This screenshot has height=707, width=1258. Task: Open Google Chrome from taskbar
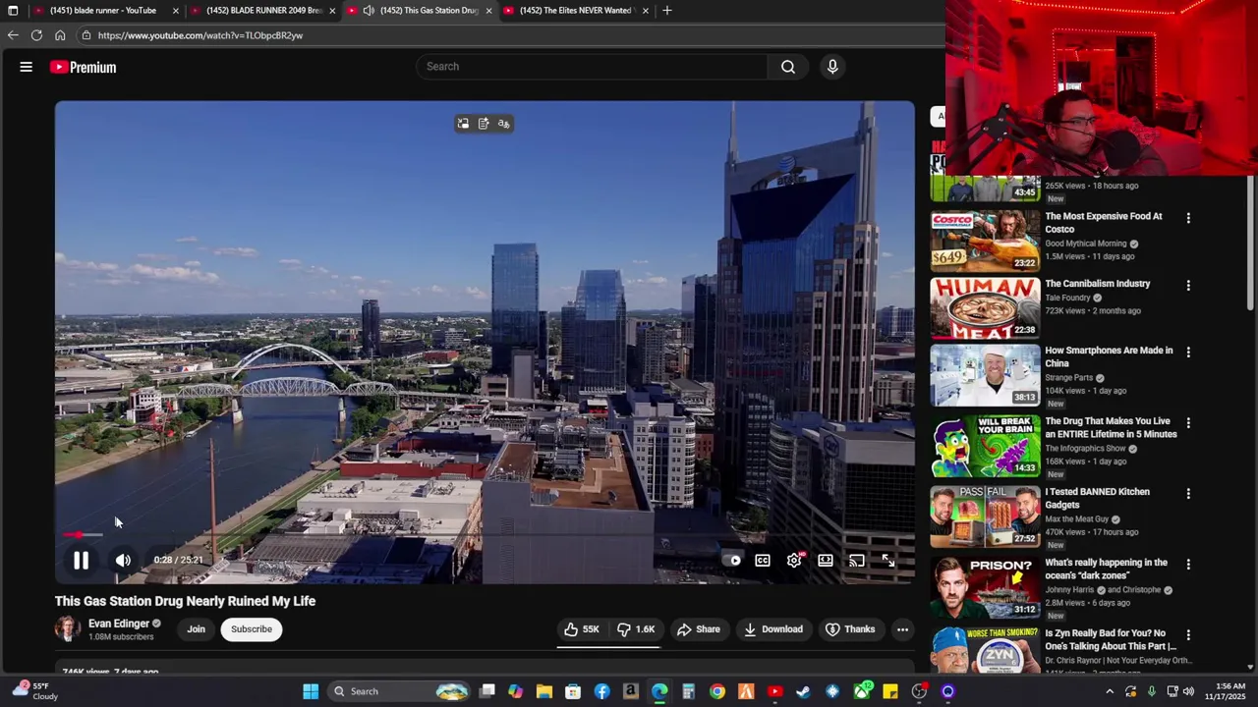tap(717, 691)
